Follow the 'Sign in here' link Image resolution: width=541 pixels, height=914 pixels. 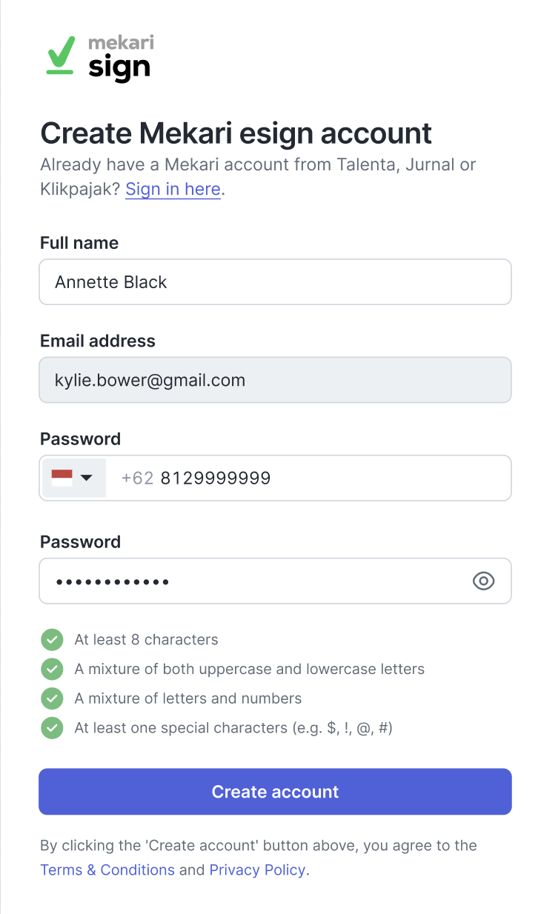[x=173, y=189]
